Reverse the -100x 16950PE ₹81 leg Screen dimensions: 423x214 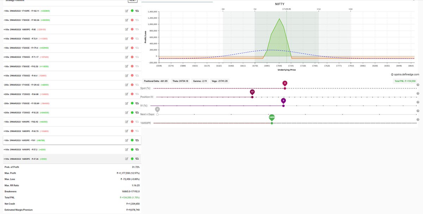point(137,140)
